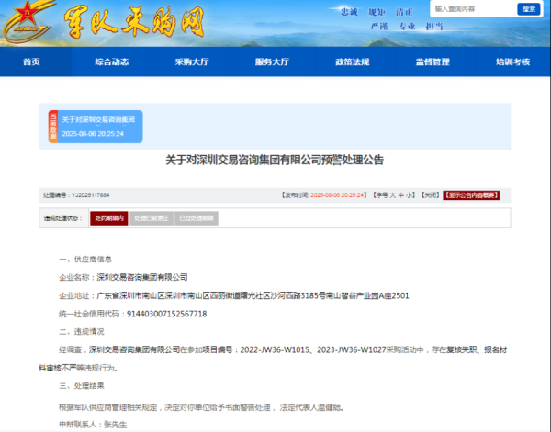Click the 当前数据 orange side label
551x432 pixels.
[x=53, y=127]
